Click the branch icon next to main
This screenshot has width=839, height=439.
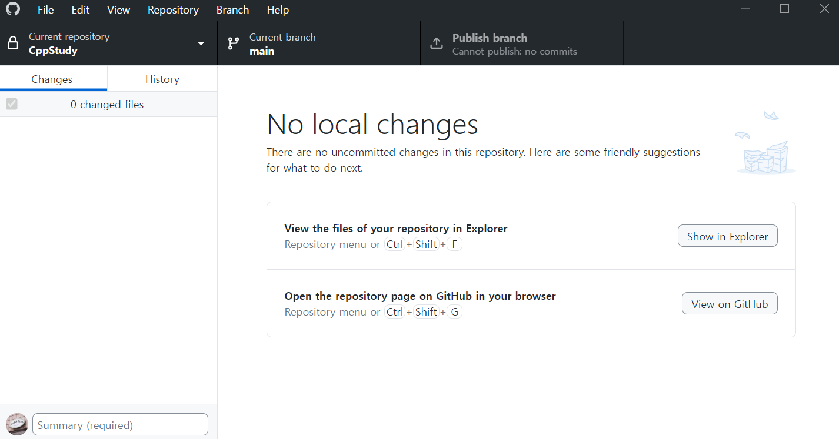click(x=234, y=43)
